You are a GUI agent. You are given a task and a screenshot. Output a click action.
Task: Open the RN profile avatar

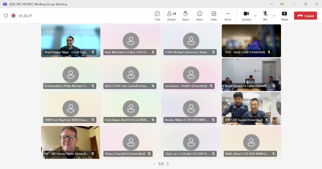tap(282, 4)
